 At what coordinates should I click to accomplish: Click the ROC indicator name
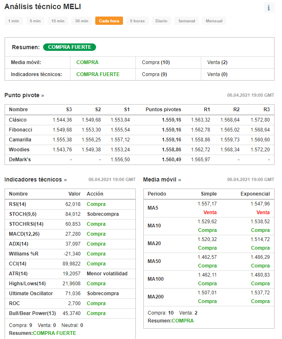point(14,303)
